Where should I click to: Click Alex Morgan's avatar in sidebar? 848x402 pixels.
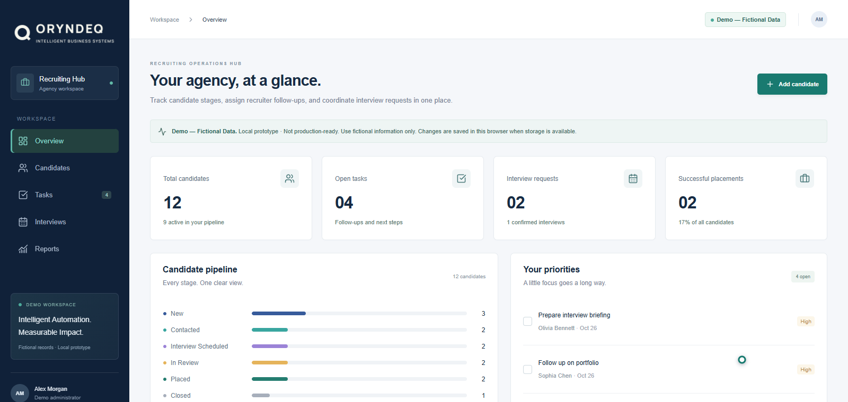pyautogui.click(x=20, y=393)
